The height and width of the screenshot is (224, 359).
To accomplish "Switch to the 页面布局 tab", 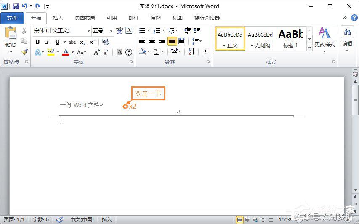I will [85, 18].
